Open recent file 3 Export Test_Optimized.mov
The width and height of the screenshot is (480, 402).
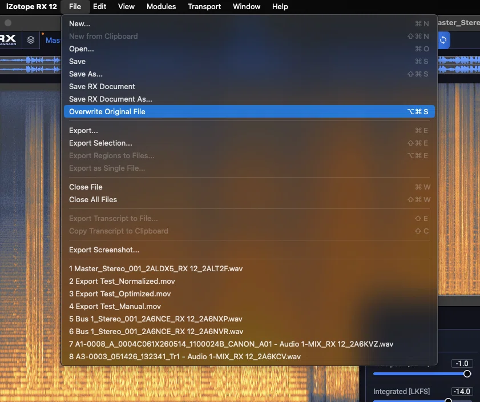pos(249,294)
